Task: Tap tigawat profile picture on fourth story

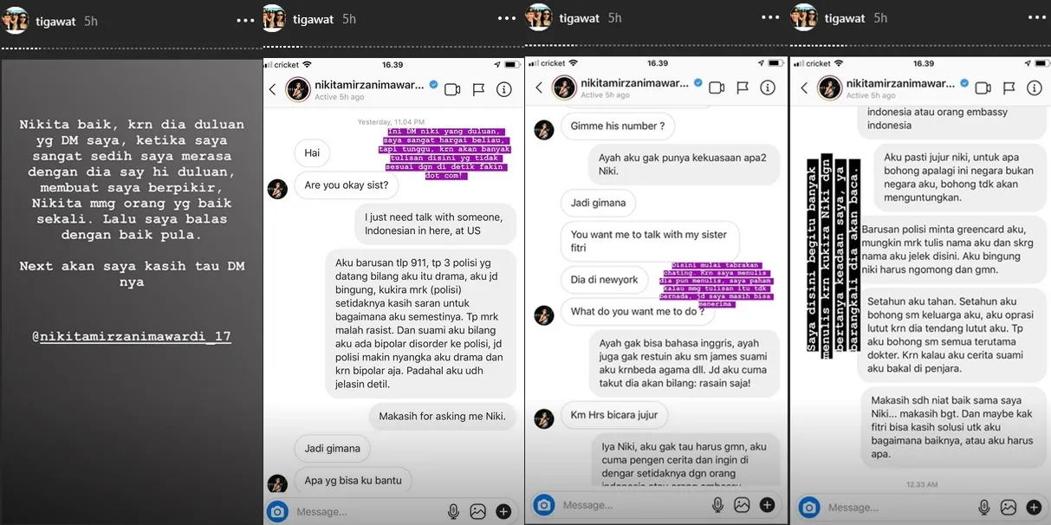Action: (803, 17)
